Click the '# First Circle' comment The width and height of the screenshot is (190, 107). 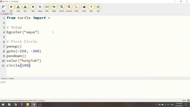coord(22,42)
